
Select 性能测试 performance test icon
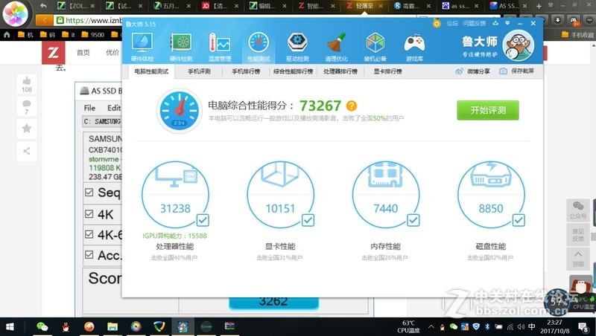(259, 47)
